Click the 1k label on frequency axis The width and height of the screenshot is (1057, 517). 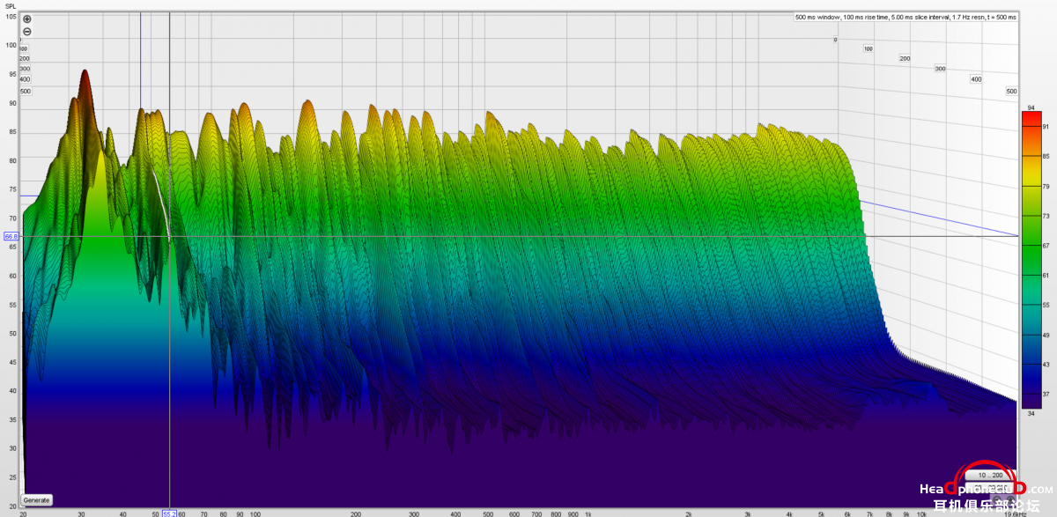click(x=588, y=513)
